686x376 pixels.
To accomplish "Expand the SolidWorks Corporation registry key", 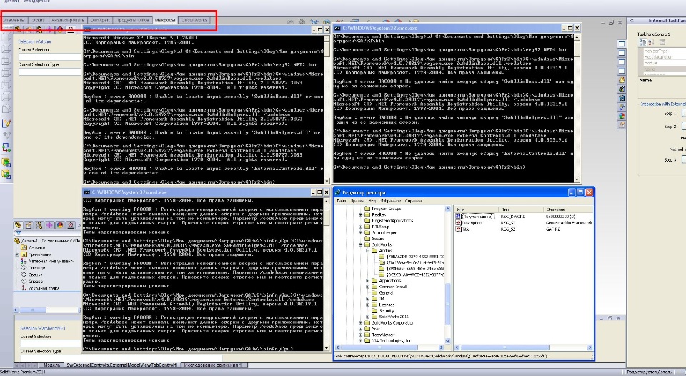I will [x=360, y=323].
